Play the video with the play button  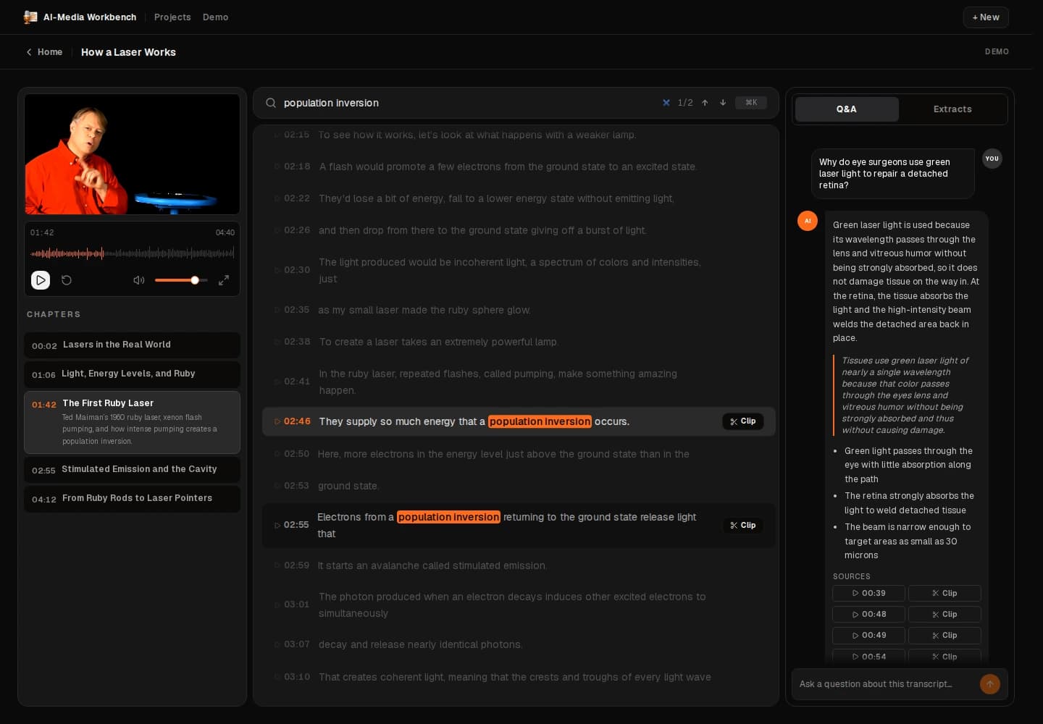[41, 280]
